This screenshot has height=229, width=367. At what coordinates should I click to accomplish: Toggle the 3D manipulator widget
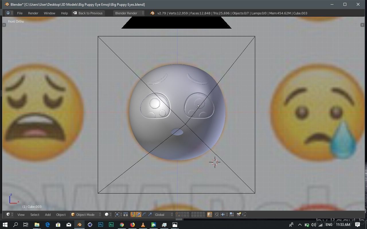coord(133,214)
